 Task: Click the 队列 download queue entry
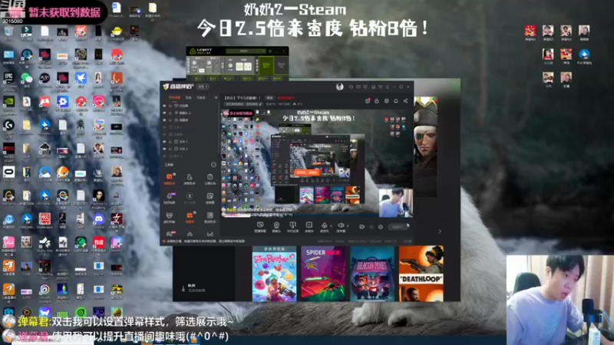point(193,288)
